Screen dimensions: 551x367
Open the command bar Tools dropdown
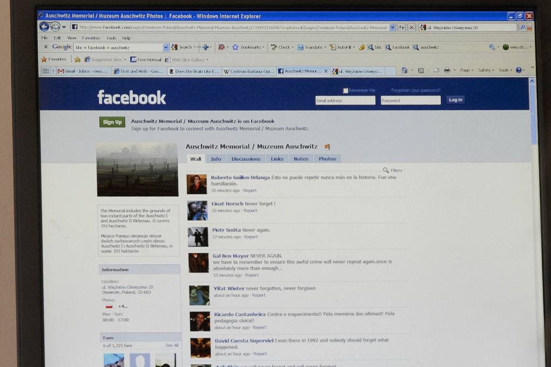click(x=506, y=70)
